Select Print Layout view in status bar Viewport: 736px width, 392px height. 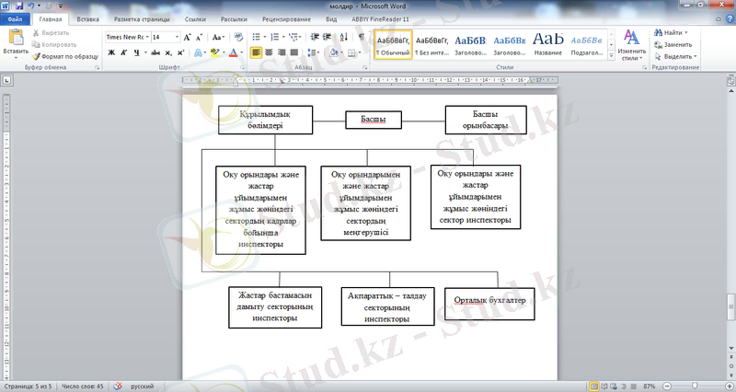(593, 386)
